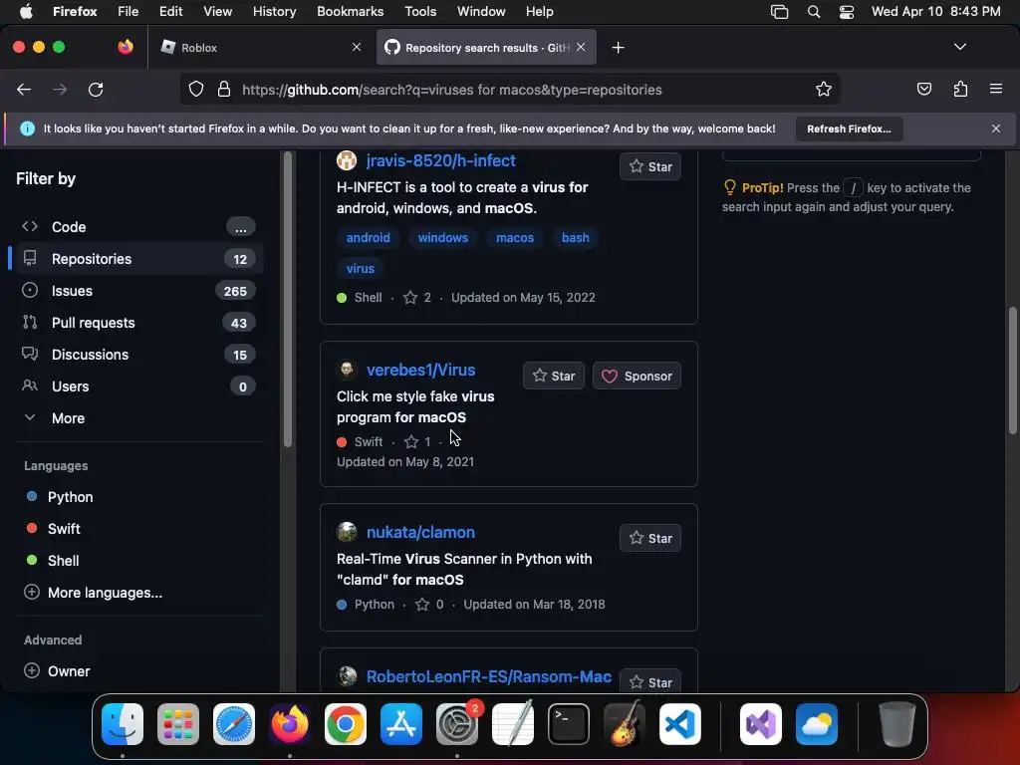Image resolution: width=1020 pixels, height=765 pixels.
Task: Open macOS Control Center icon
Action: point(847,12)
